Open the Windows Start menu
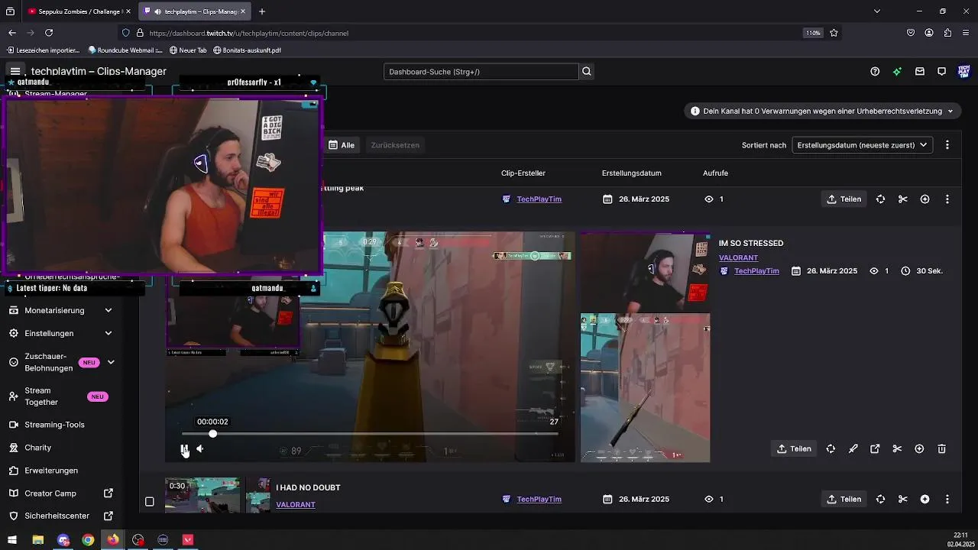 pos(12,540)
